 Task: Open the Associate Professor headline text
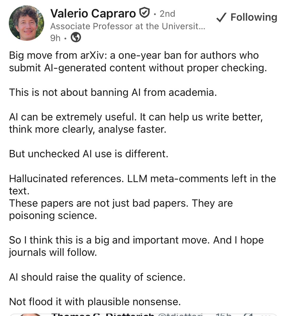(x=127, y=26)
